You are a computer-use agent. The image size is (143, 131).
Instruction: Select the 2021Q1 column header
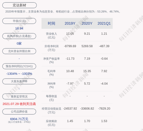pyautogui.click(x=104, y=23)
